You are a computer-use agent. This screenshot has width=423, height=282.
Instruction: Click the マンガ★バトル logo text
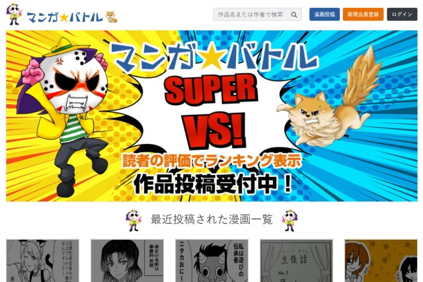65,18
